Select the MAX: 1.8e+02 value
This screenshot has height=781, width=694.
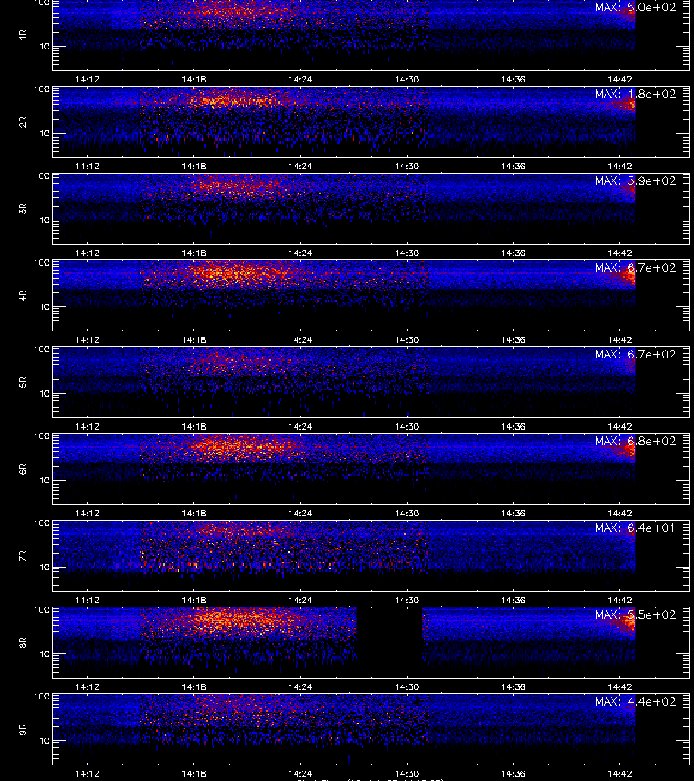(636, 94)
